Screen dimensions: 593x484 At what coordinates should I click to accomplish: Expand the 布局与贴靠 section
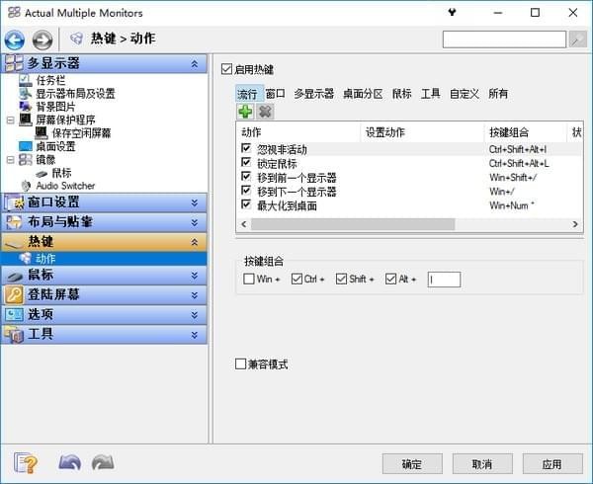[195, 222]
